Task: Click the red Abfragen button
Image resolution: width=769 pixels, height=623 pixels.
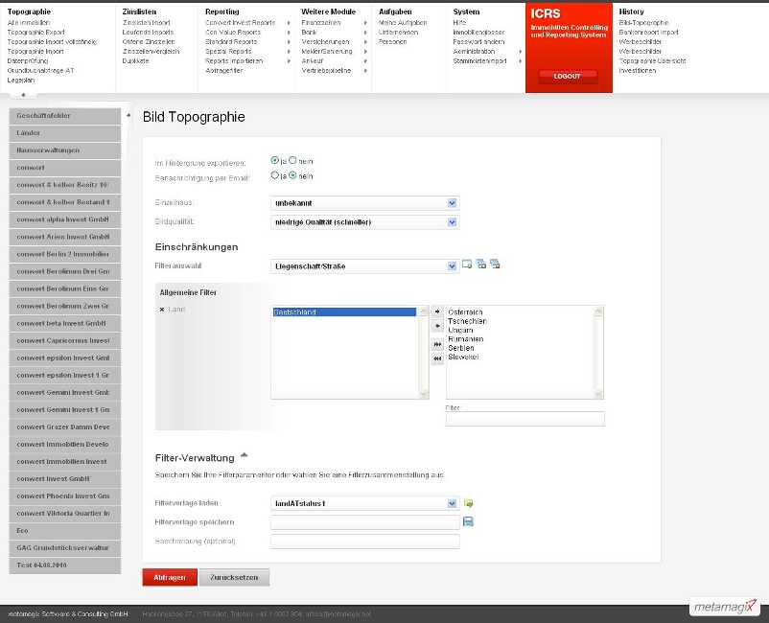Action: tap(170, 577)
